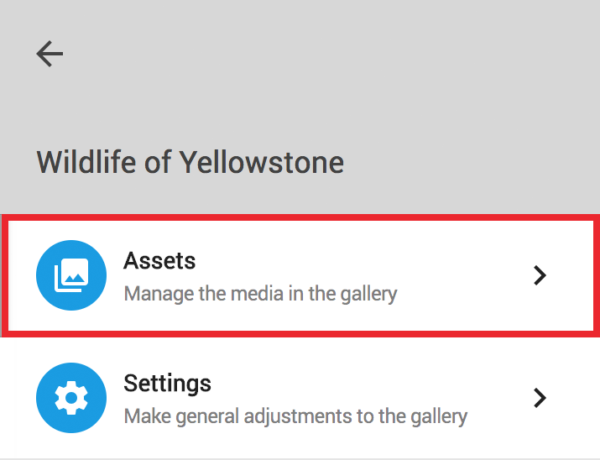Choose the Settings entry below Assets
This screenshot has width=600, height=460.
pyautogui.click(x=300, y=398)
